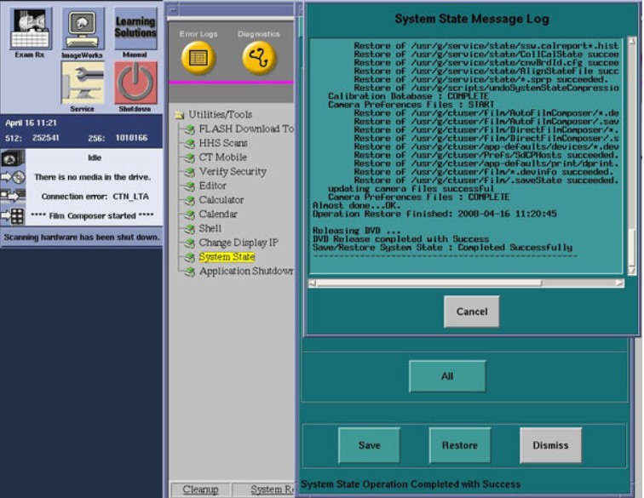The width and height of the screenshot is (644, 498).
Task: Open Diagnostics stethoscope icon
Action: [x=259, y=57]
